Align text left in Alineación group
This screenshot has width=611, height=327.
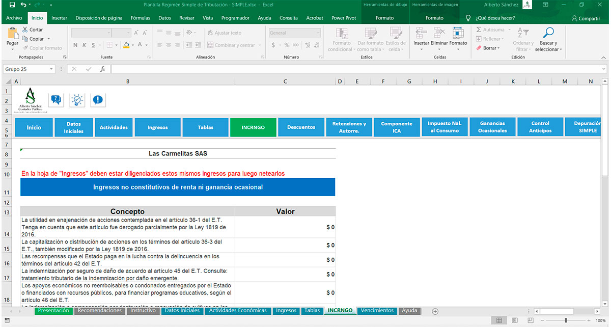tap(159, 45)
